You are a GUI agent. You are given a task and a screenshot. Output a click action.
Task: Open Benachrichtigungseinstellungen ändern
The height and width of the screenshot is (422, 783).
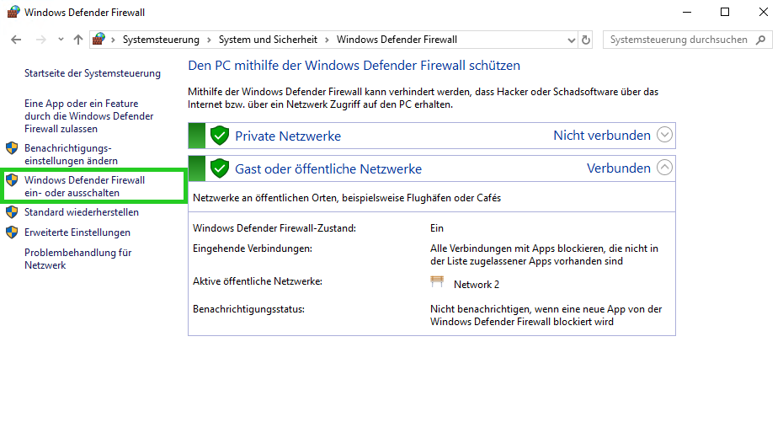pos(71,154)
